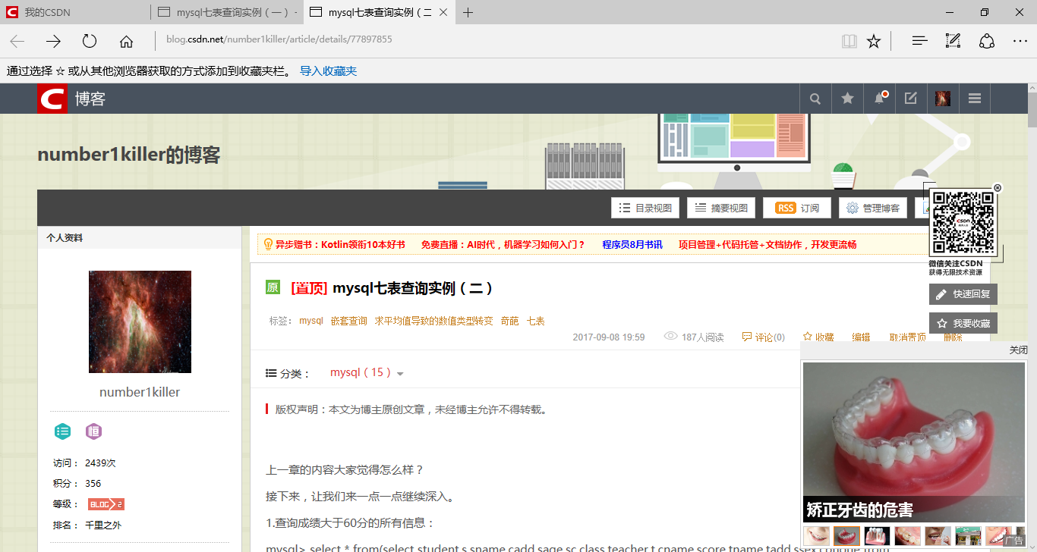Click the browser Back arrow

pos(17,41)
